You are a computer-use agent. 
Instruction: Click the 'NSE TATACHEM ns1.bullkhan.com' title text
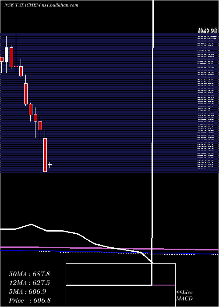tap(41, 5)
